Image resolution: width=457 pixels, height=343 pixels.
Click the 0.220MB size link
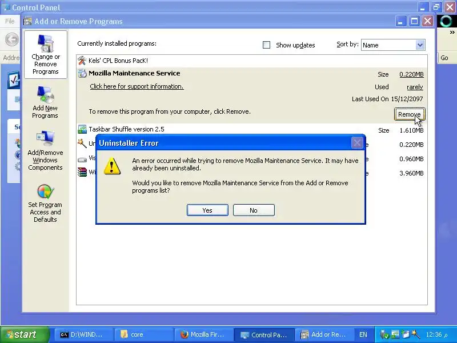411,74
